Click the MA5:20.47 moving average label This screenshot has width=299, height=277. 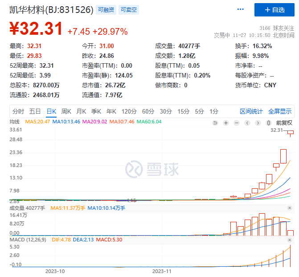coord(37,122)
